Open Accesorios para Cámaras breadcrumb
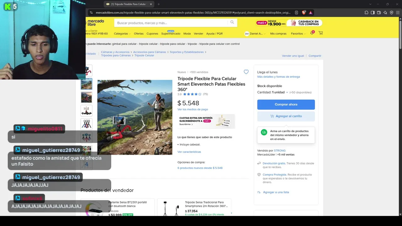 [x=149, y=52]
